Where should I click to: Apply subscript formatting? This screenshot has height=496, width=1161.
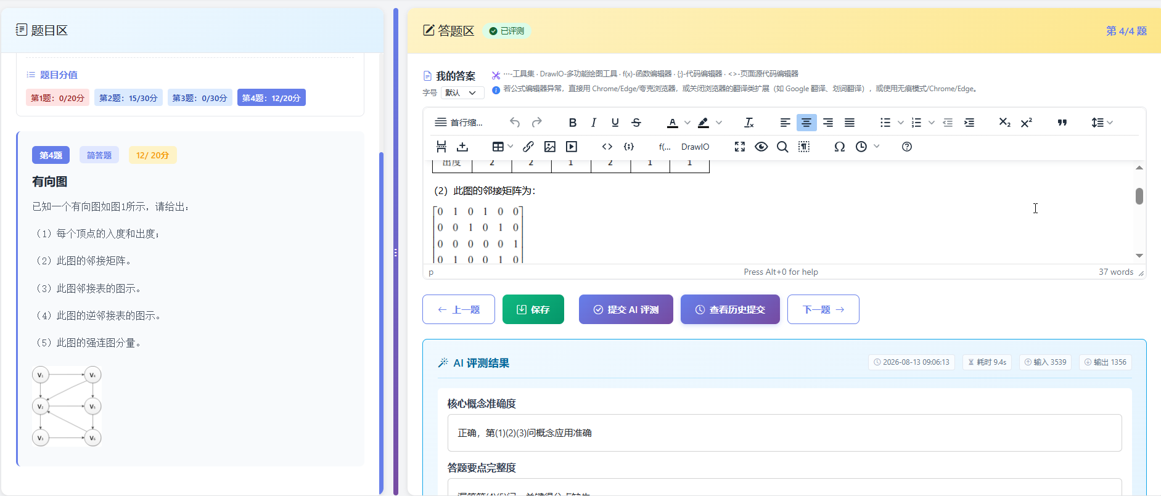[1004, 123]
